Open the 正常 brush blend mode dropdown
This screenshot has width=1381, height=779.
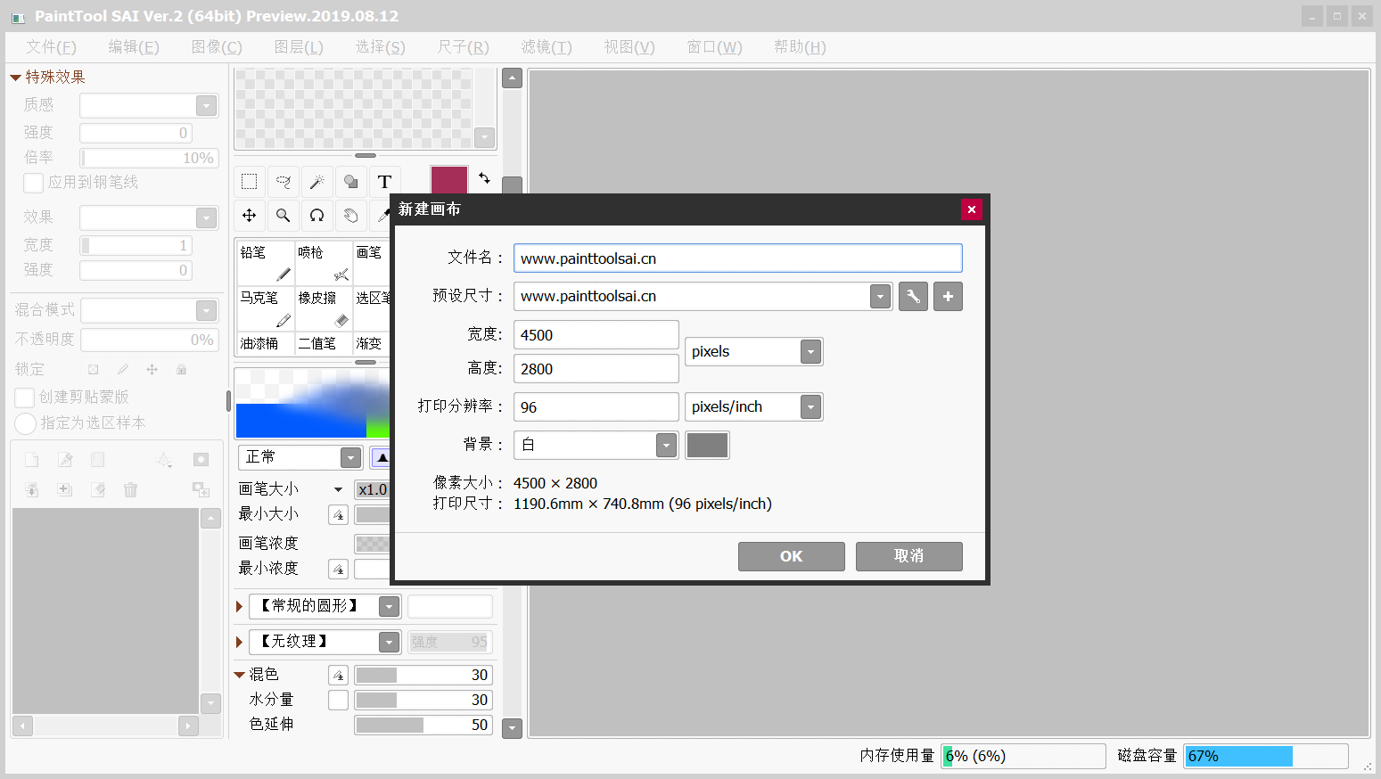pyautogui.click(x=350, y=458)
